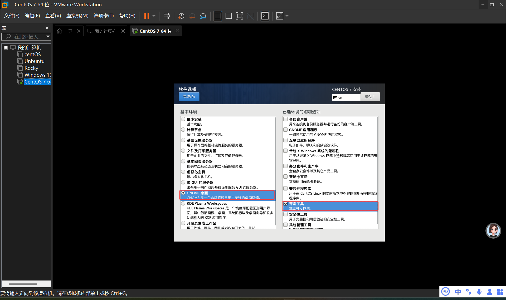
Task: Open the 虚拟机(M) menu
Action: pos(77,16)
